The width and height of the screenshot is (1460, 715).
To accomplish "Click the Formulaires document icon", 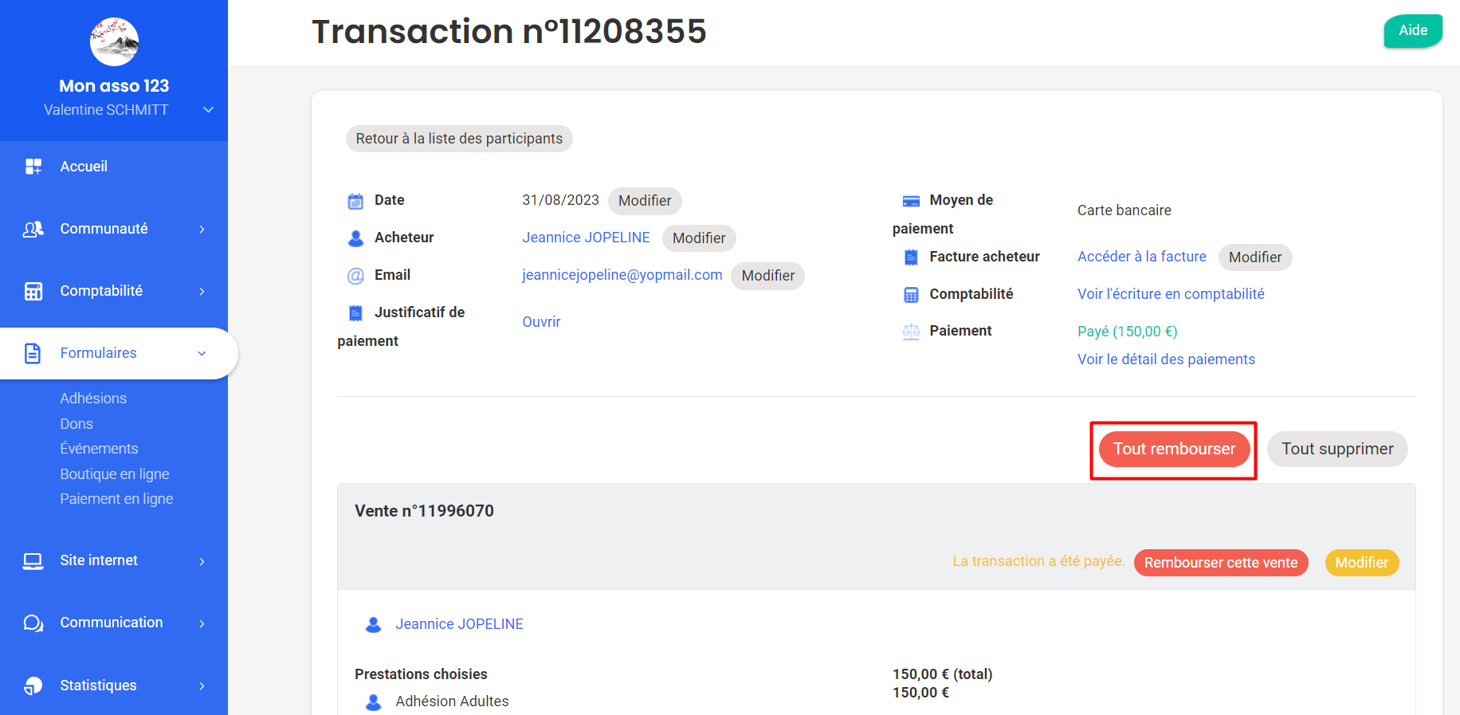I will pos(33,353).
